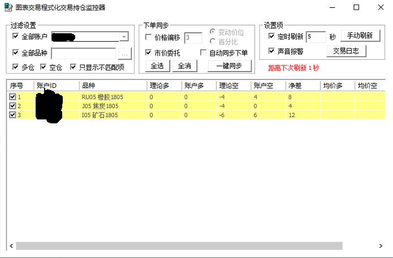The image size is (393, 258).
Task: Open the account dropdown list
Action: tap(123, 37)
